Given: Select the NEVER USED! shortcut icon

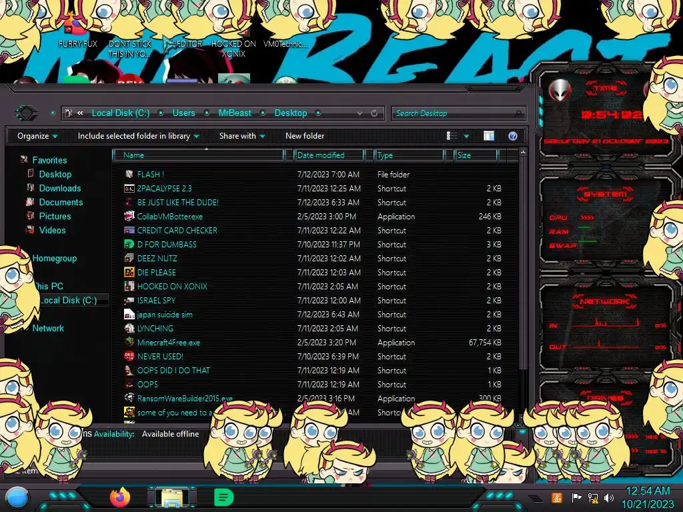Looking at the screenshot, I should 129,356.
